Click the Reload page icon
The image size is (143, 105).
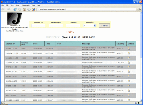(x=15, y=9)
